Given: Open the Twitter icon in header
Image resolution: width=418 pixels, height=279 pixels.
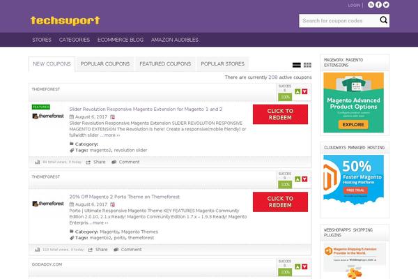Looking at the screenshot, I should coord(386,5).
